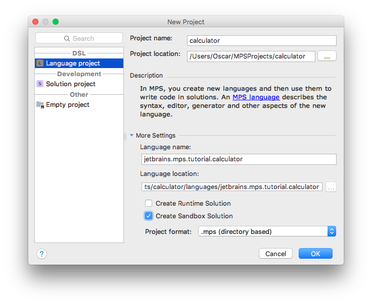This screenshot has height=305, width=372.
Task: Enable Create Runtime Solution checkbox
Action: [149, 203]
